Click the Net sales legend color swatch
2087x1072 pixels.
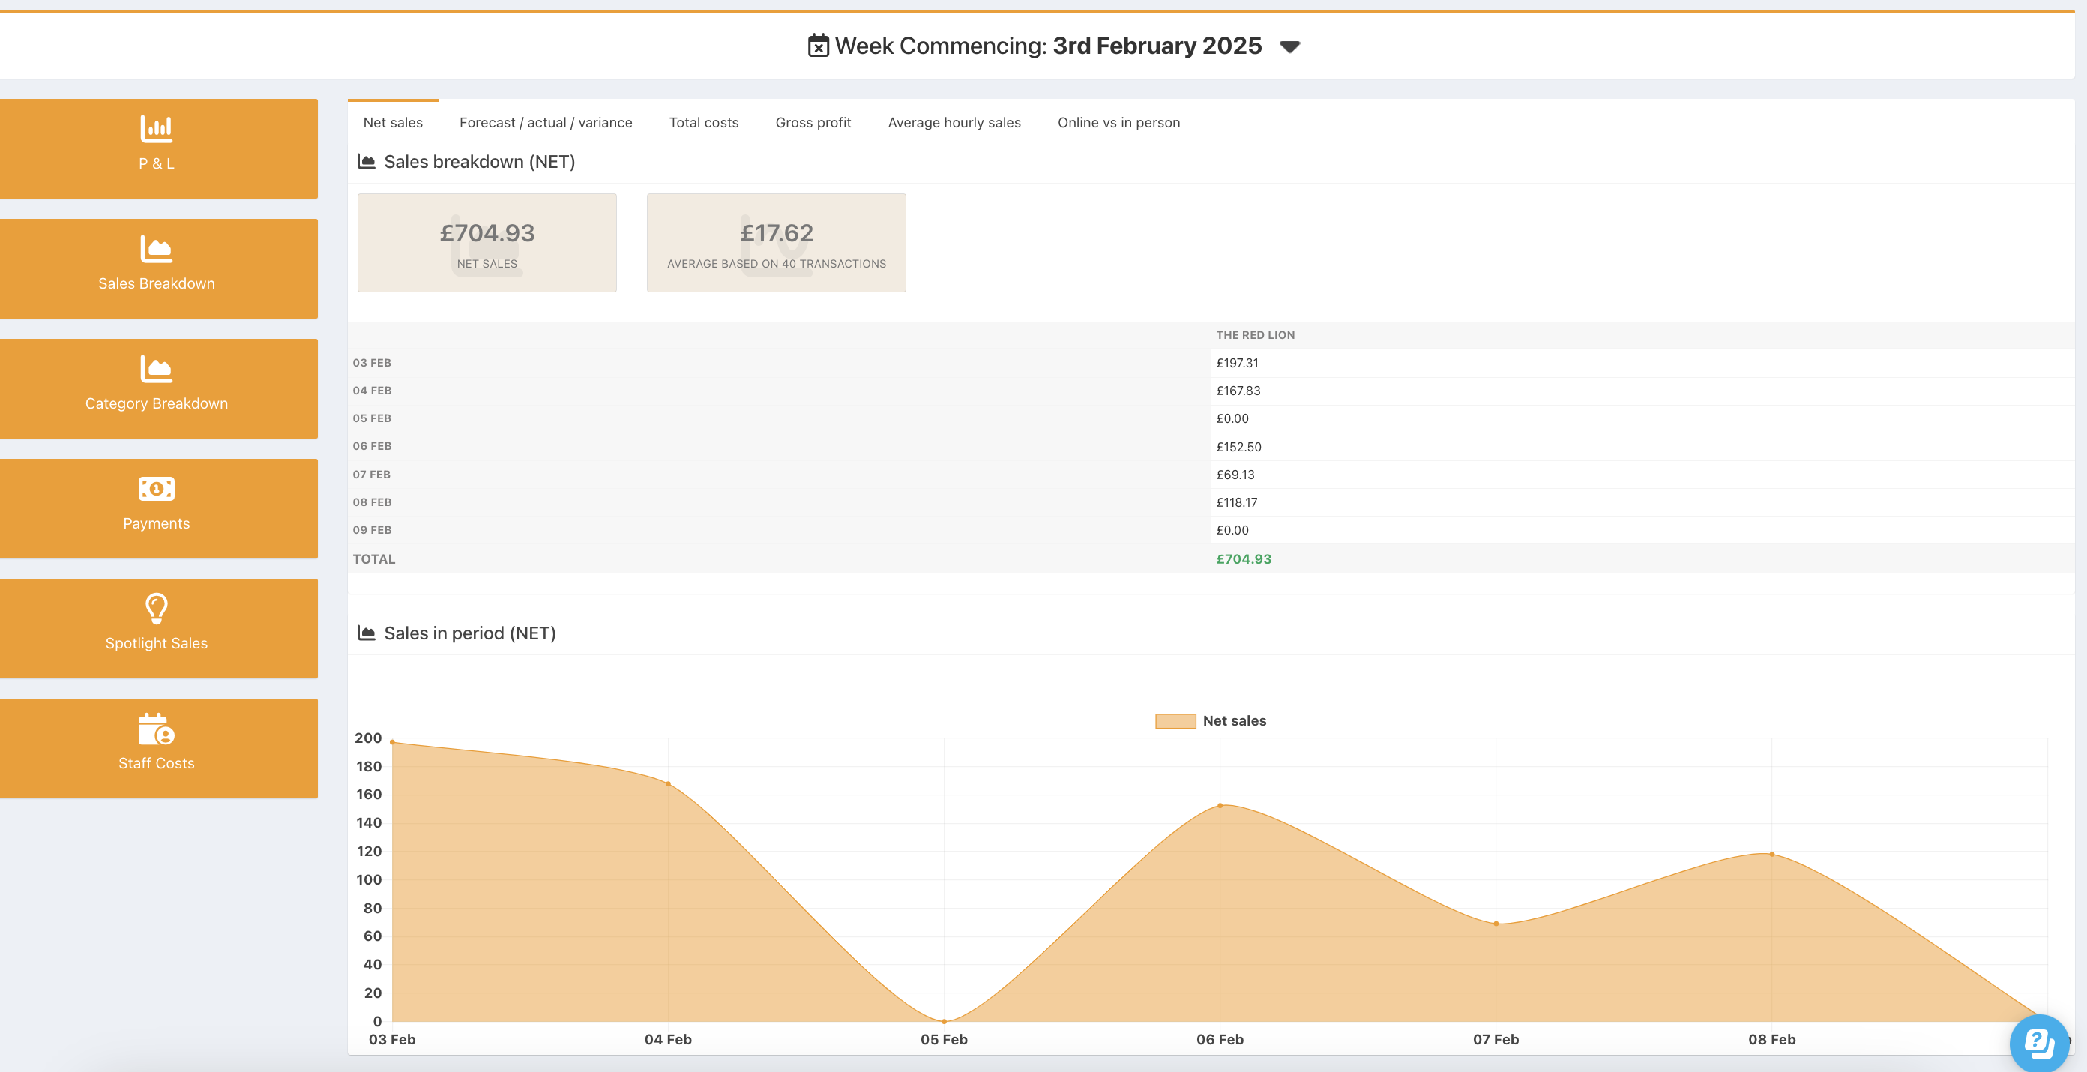tap(1175, 720)
